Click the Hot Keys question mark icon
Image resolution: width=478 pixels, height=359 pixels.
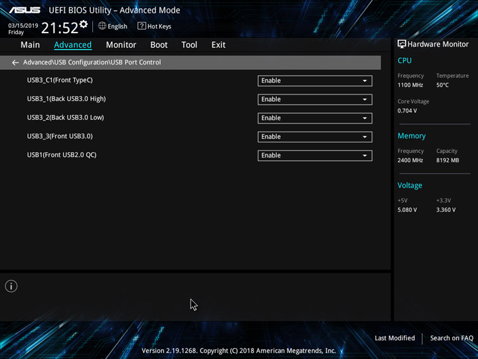tap(141, 26)
